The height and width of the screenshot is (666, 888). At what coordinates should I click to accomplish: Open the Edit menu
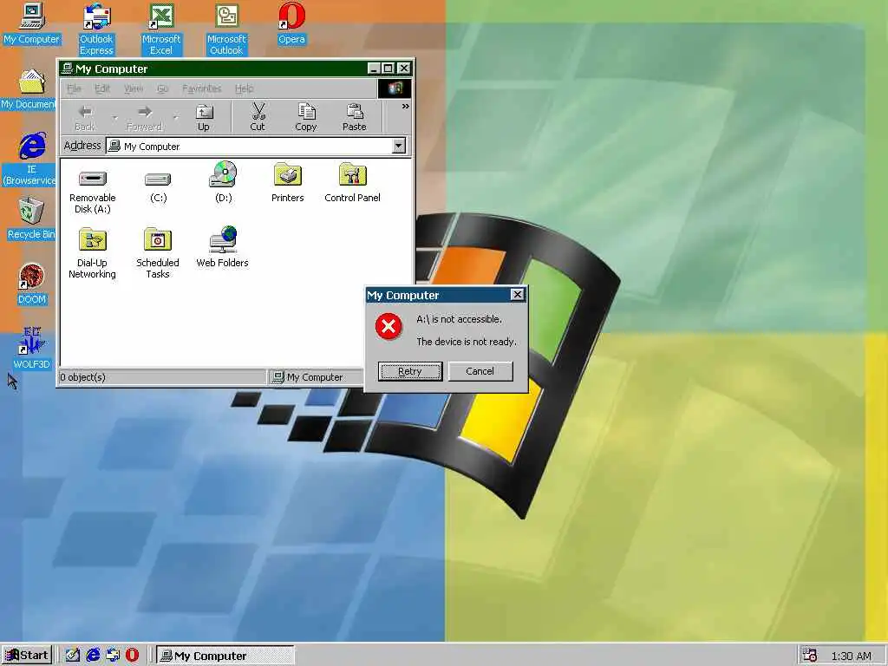(x=102, y=88)
